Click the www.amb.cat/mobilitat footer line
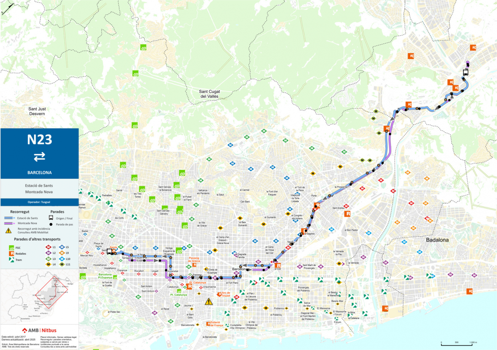The width and height of the screenshot is (497, 350). click(x=58, y=346)
